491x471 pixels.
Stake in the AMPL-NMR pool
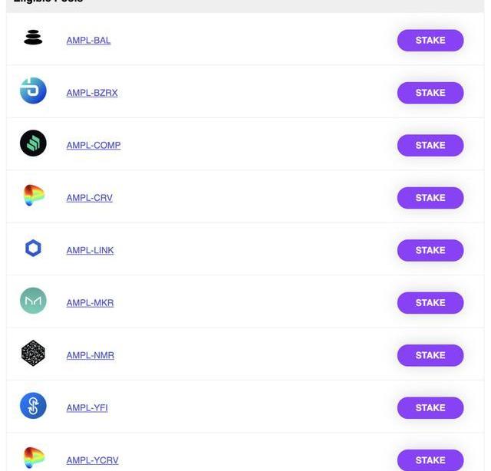[430, 355]
